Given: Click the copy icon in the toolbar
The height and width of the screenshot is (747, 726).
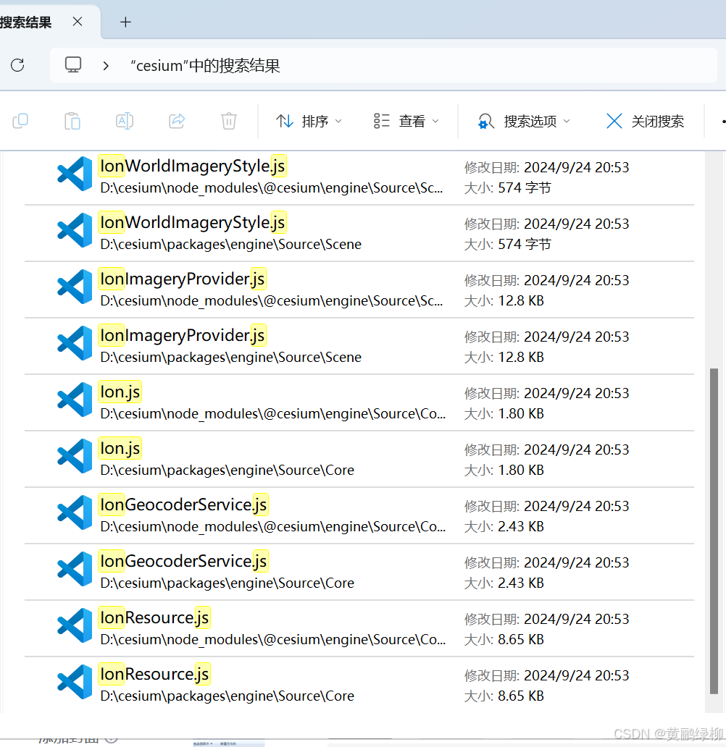Looking at the screenshot, I should (x=20, y=121).
